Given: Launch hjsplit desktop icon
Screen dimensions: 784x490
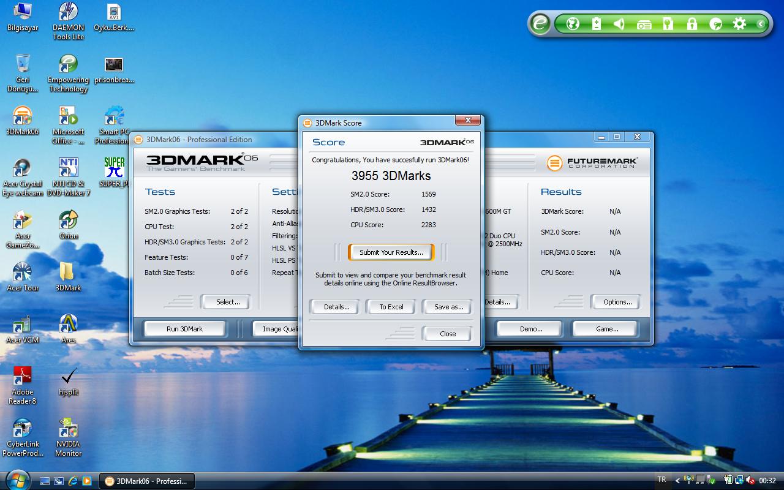Looking at the screenshot, I should 69,381.
